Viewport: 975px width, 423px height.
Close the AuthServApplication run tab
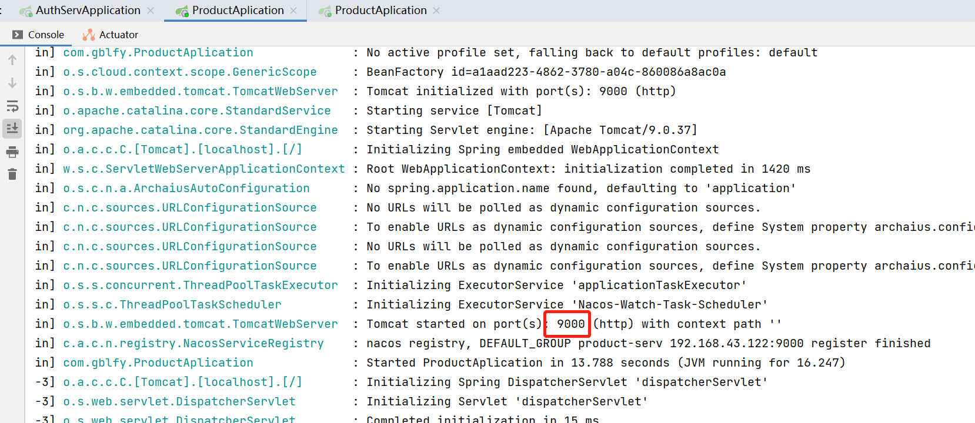click(151, 11)
